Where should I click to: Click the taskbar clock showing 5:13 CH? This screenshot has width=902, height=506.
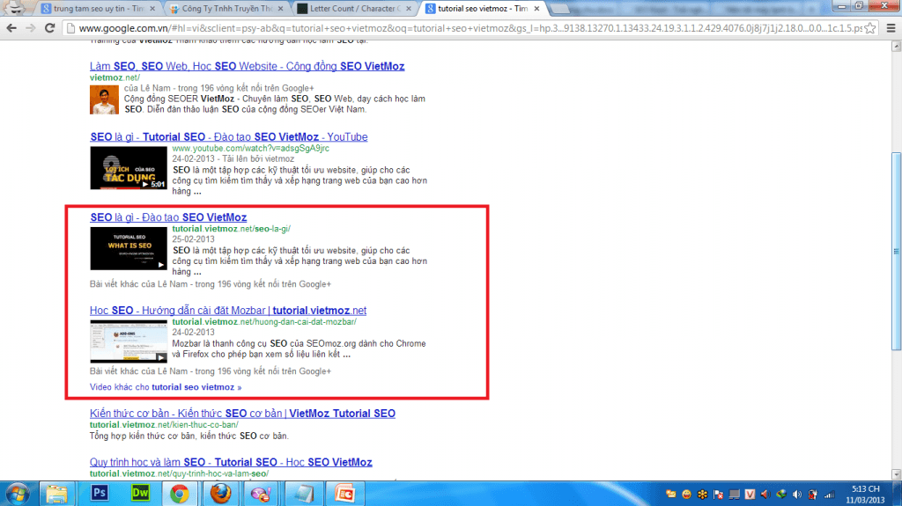click(x=865, y=495)
